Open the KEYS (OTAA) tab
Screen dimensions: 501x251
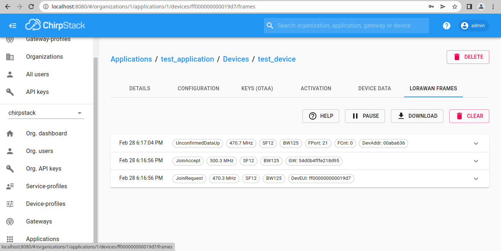point(257,88)
